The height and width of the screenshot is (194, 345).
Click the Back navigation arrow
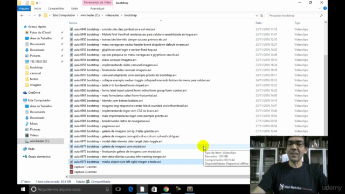click(22, 16)
